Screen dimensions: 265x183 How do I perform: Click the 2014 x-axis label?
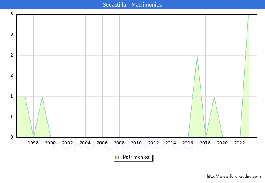pyautogui.click(x=171, y=143)
